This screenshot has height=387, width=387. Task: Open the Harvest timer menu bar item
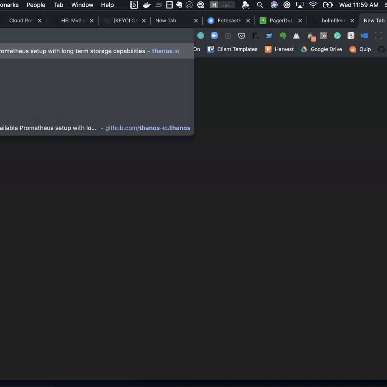(x=222, y=5)
